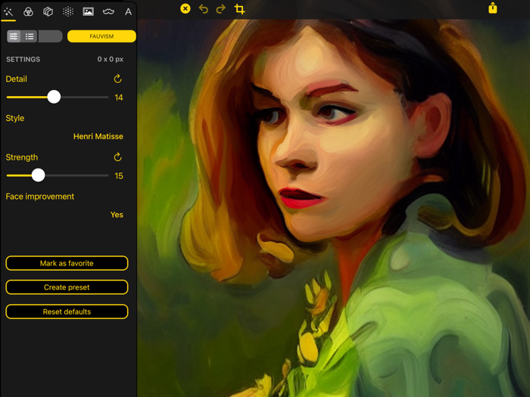Screen dimensions: 530x397
Task: Click Mark as favorite button
Action: tap(67, 263)
